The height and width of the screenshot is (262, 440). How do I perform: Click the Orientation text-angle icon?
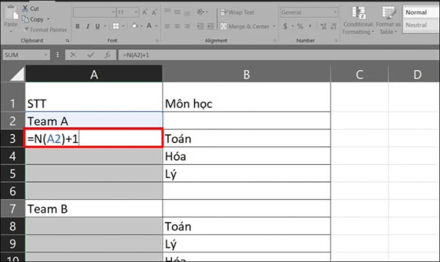[x=200, y=12]
